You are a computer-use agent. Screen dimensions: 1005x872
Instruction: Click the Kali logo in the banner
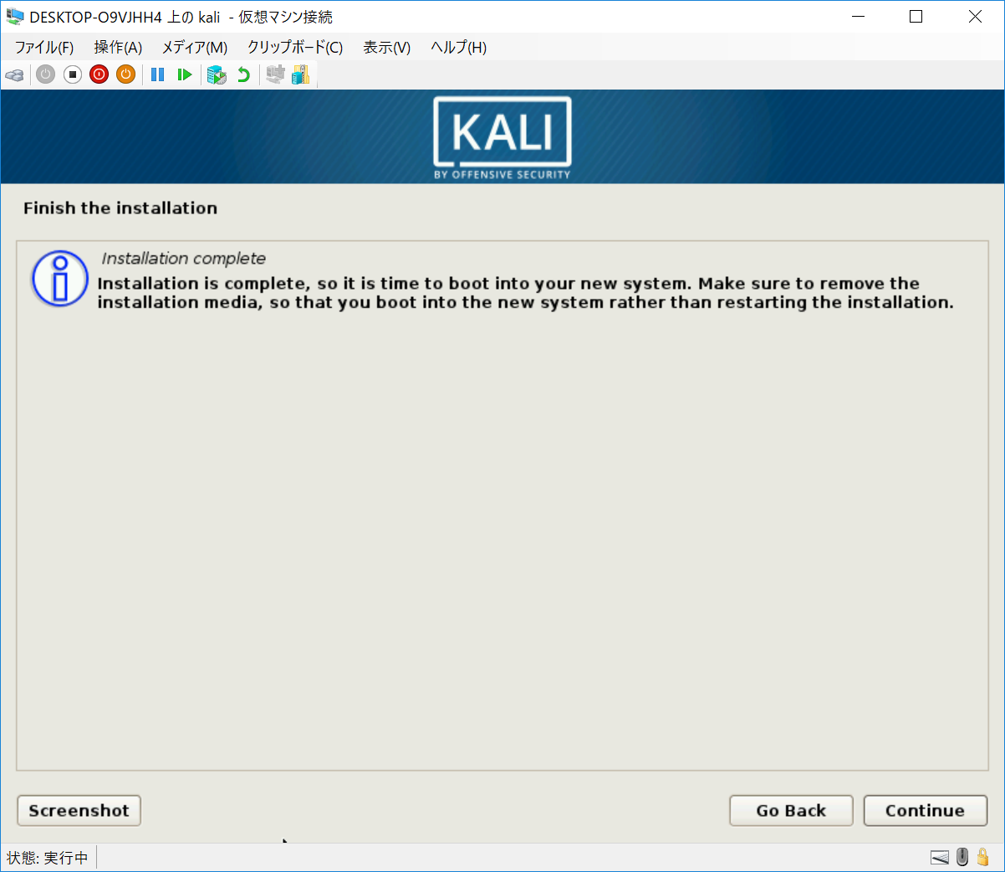tap(502, 137)
